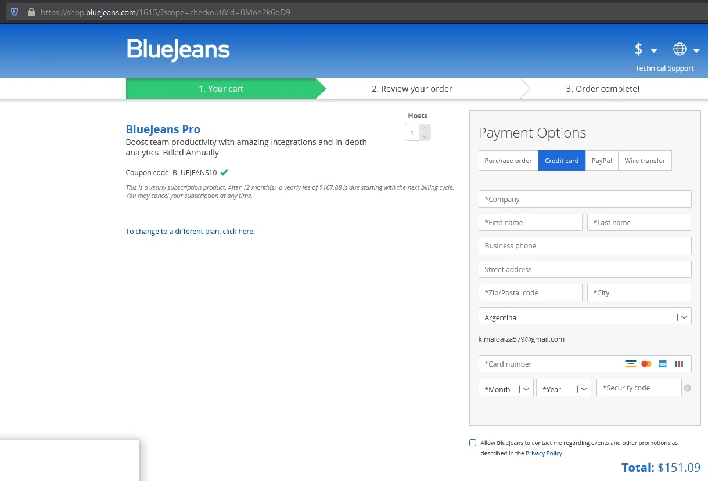Focus the City field
The height and width of the screenshot is (481, 708).
tap(639, 292)
